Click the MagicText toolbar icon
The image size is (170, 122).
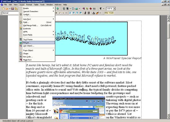(x=84, y=9)
